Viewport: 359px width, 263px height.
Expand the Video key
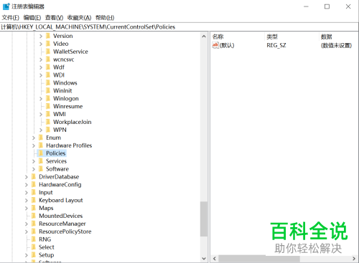[x=41, y=44]
